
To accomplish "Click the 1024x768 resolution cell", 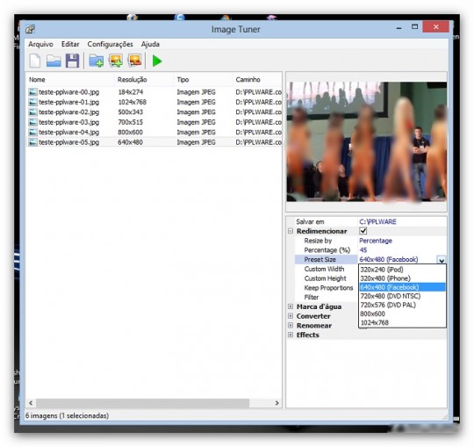I will pyautogui.click(x=132, y=102).
